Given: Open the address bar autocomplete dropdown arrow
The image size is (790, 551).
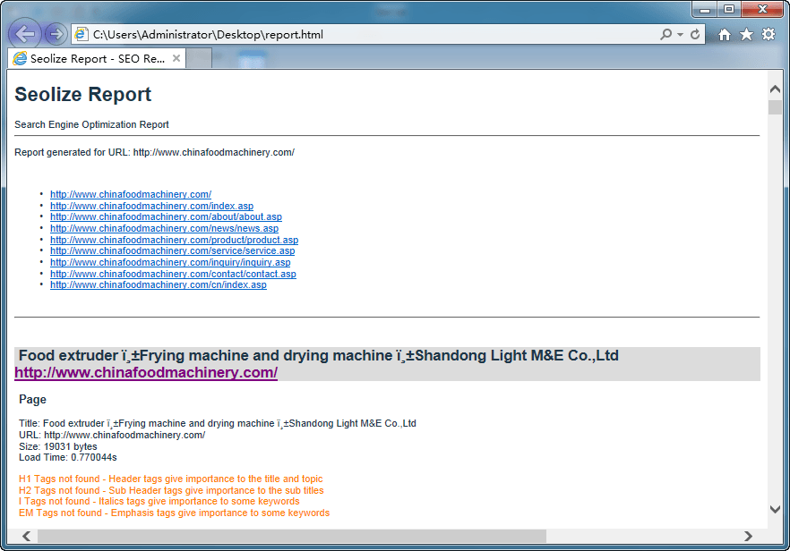Looking at the screenshot, I should tap(680, 35).
